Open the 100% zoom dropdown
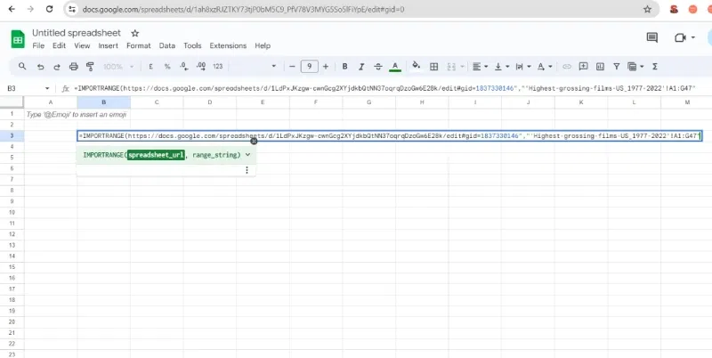The width and height of the screenshot is (712, 358). pos(118,67)
